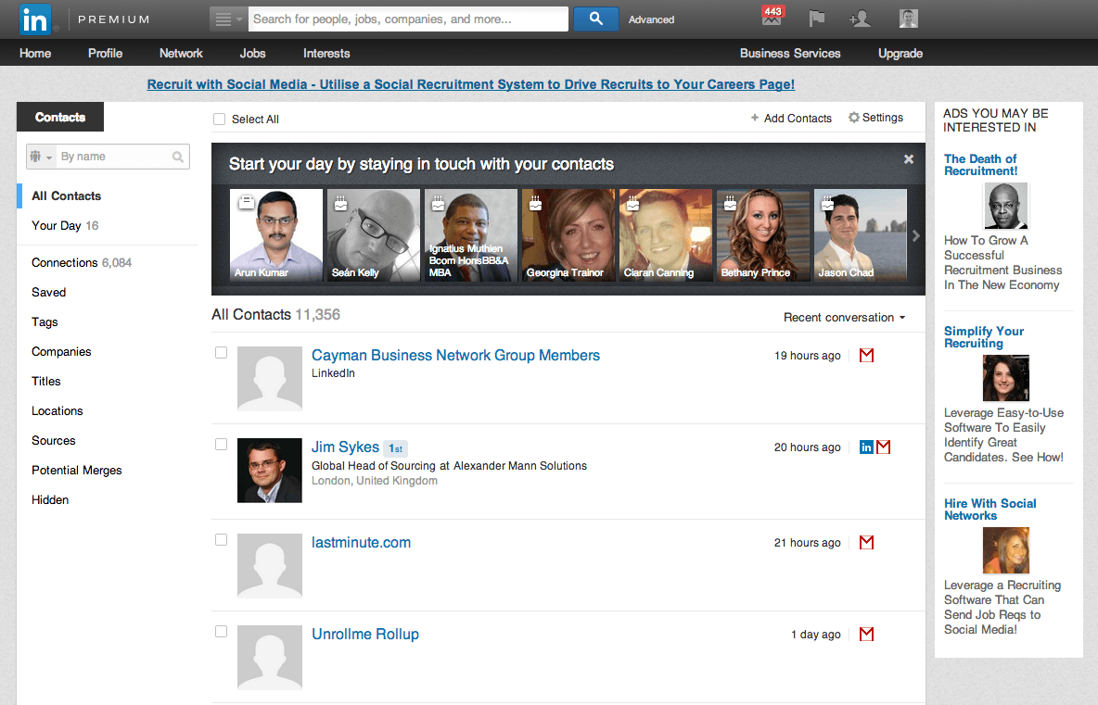Toggle the Select All checkbox
The image size is (1098, 705).
coord(219,119)
